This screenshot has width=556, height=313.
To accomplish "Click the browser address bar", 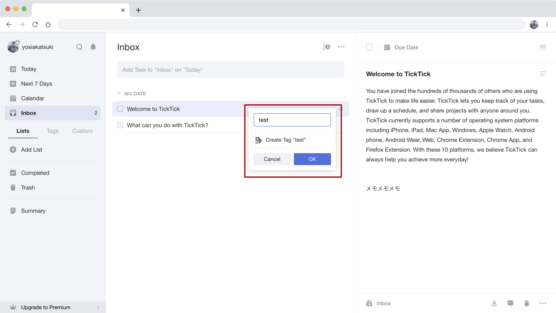I will pyautogui.click(x=291, y=24).
